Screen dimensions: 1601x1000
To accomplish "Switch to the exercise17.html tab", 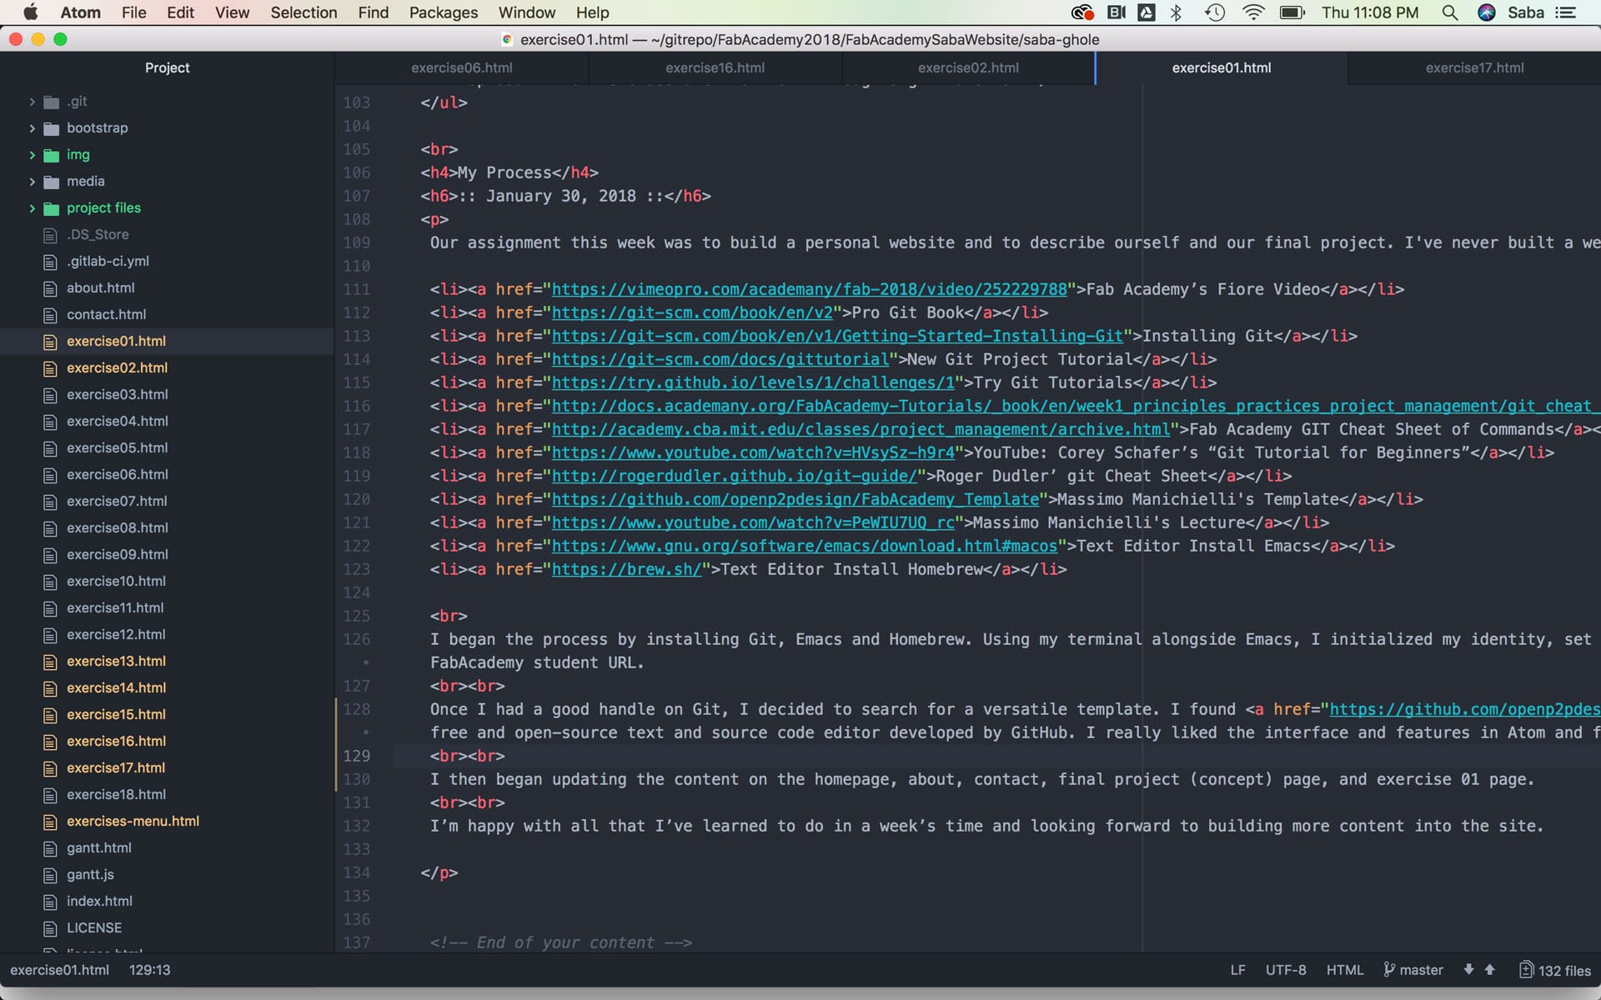I will click(1474, 67).
